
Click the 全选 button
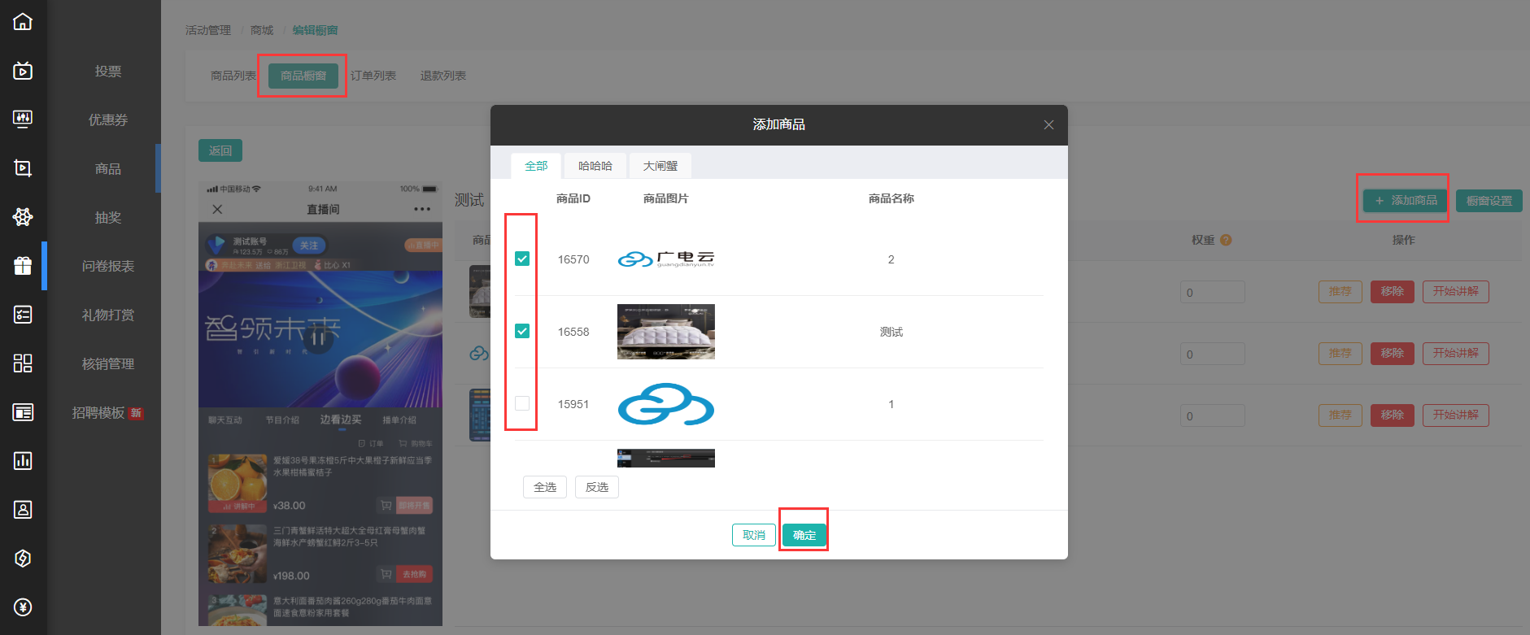pyautogui.click(x=545, y=487)
